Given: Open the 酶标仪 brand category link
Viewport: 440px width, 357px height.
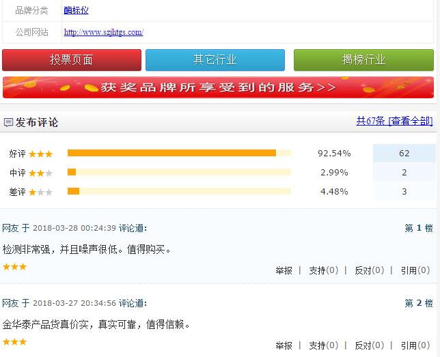Looking at the screenshot, I should 76,10.
